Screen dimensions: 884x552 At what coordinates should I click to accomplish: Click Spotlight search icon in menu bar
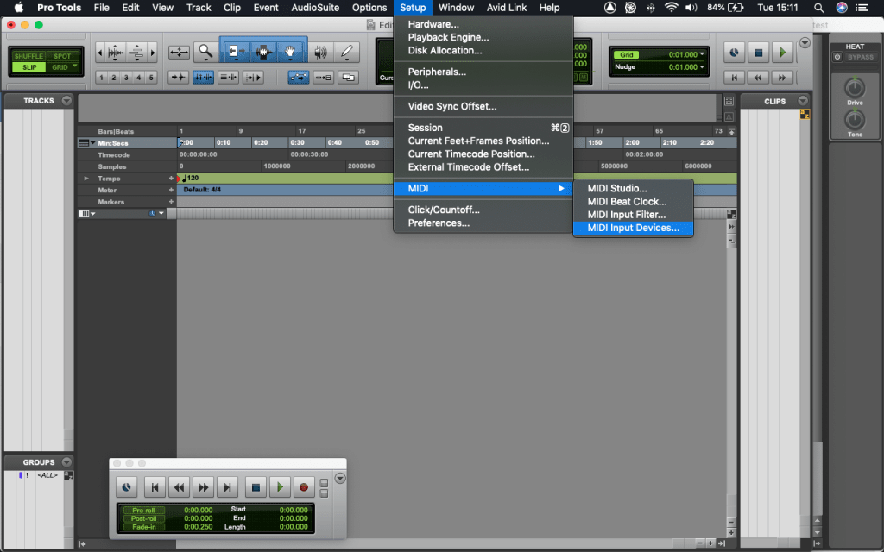(818, 7)
